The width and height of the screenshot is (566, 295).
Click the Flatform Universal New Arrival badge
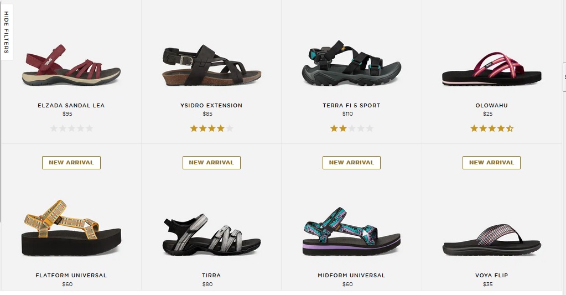point(71,163)
